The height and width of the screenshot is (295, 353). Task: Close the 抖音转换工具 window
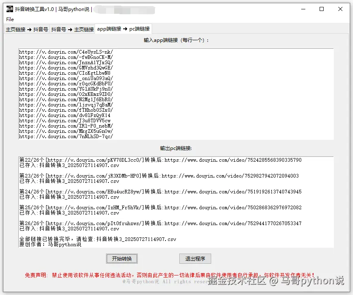click(340, 9)
